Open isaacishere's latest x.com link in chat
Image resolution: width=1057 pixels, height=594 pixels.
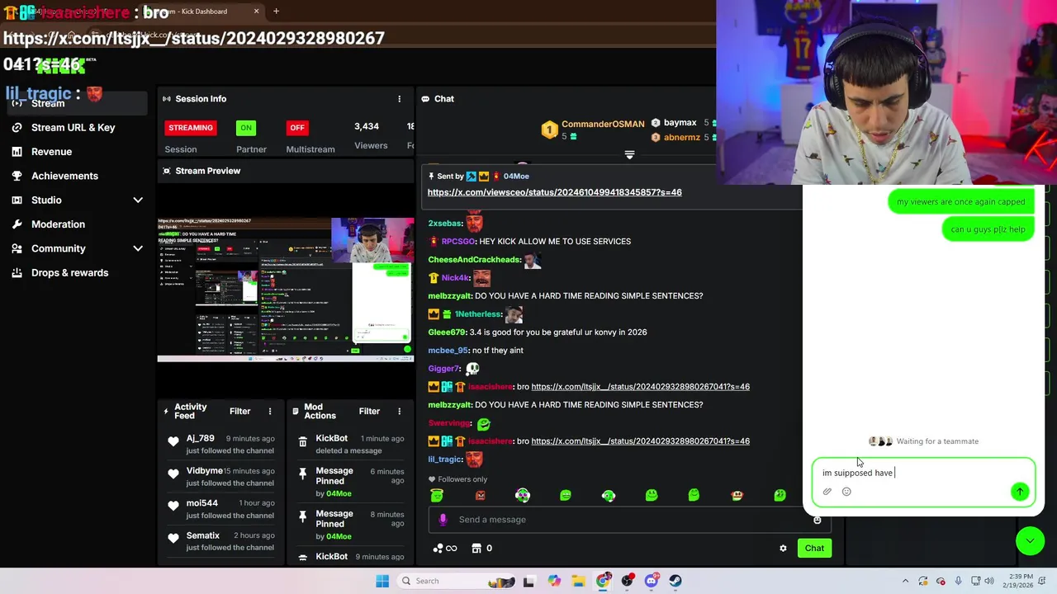pos(640,441)
